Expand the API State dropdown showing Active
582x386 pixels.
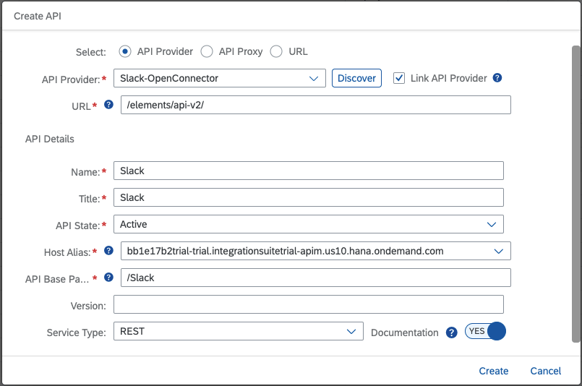pyautogui.click(x=309, y=224)
